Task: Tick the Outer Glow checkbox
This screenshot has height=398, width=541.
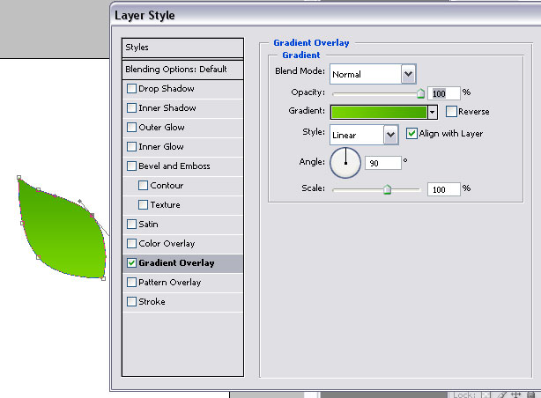Action: point(131,128)
